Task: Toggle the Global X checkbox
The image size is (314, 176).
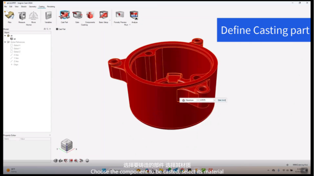Action: [12, 45]
